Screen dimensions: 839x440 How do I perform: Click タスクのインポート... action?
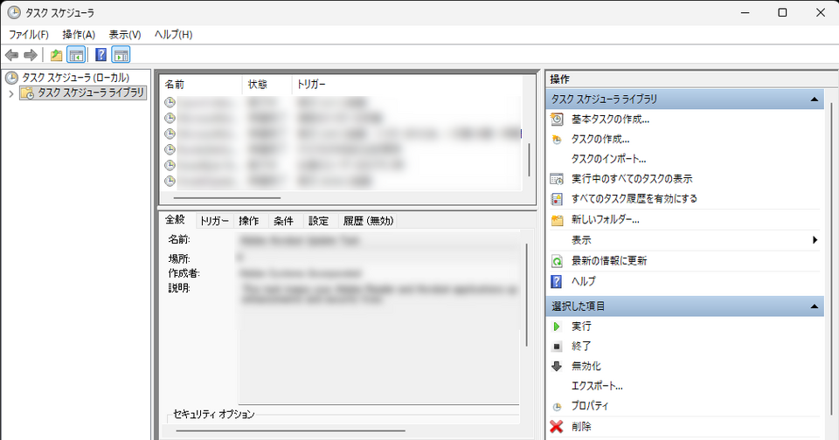click(x=608, y=159)
